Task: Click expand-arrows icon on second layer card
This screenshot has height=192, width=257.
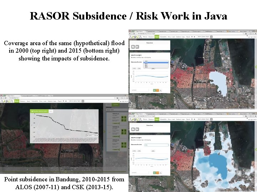Action: coord(125,130)
